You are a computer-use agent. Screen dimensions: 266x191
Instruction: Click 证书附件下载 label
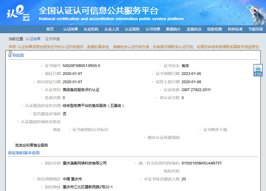coord(215,130)
